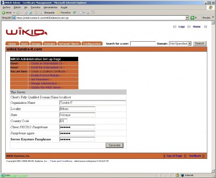Open the Búsqueda search tool
The height and width of the screenshot is (178, 216).
pos(48,12)
